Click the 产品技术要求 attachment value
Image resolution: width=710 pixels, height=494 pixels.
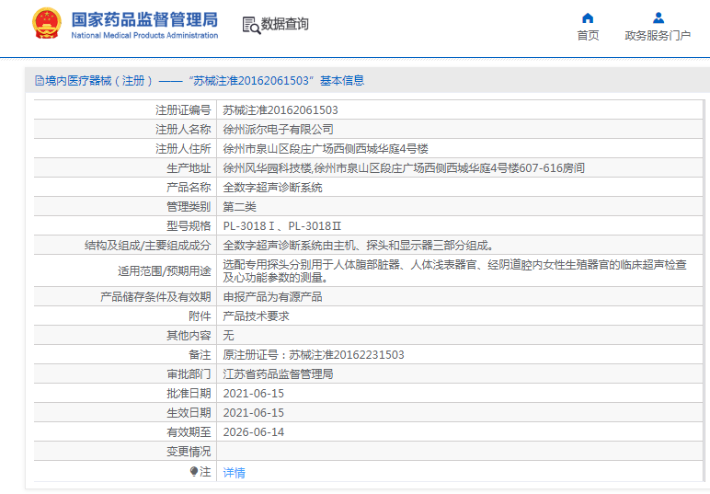point(257,316)
